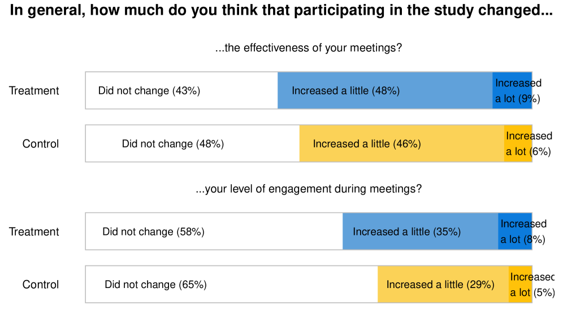Click the level of engagement subtitle
This screenshot has width=563, height=327.
[308, 189]
